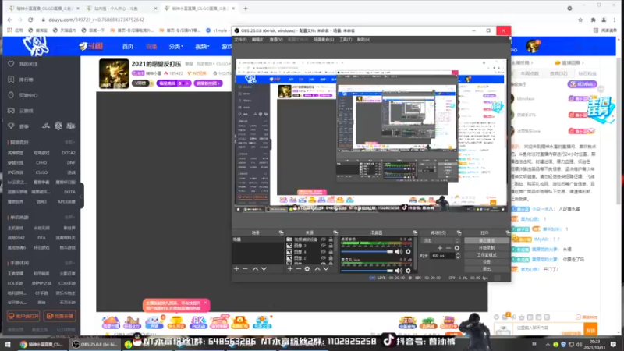The image size is (624, 351).
Task: Expand 直播回看 link arrow in chat panel
Action: (583, 62)
